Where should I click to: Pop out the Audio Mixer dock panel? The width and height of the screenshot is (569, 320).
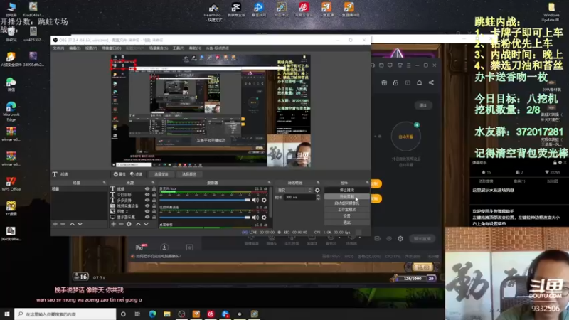(x=270, y=183)
